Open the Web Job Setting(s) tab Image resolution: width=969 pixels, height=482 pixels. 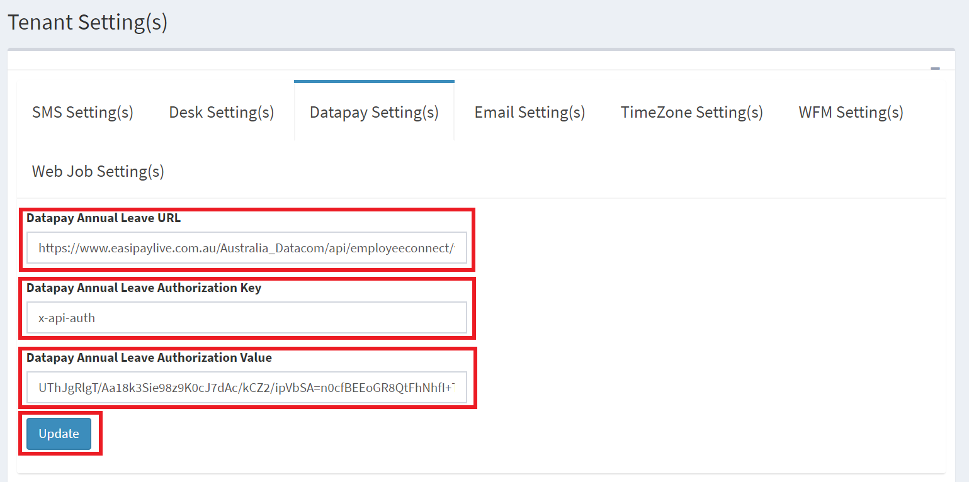[x=97, y=171]
